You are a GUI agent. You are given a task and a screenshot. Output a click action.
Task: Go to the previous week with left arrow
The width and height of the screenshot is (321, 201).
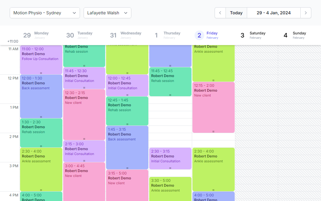[220, 13]
